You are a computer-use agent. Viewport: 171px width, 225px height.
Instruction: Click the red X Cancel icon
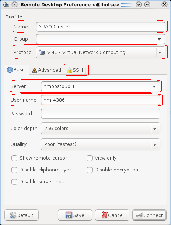click(x=105, y=215)
